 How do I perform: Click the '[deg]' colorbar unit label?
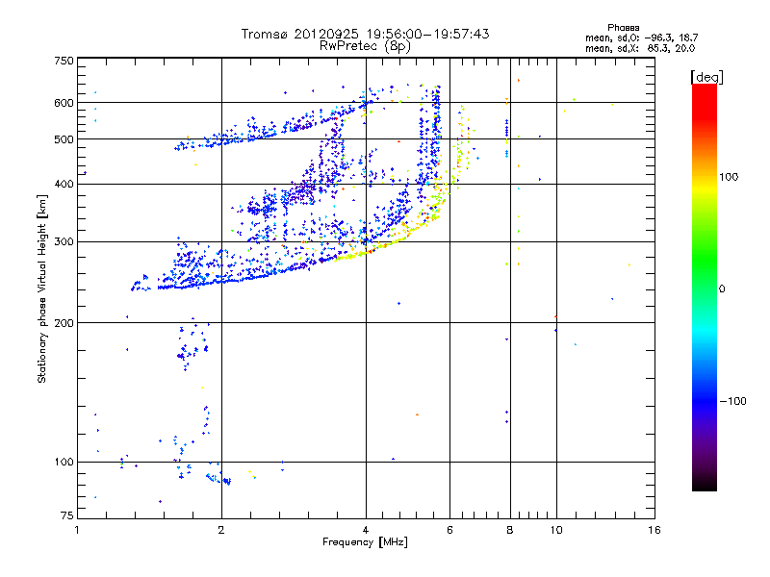pos(706,77)
